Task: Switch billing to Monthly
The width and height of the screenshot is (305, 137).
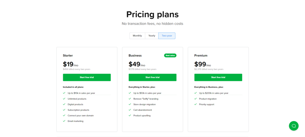Action: tap(137, 36)
